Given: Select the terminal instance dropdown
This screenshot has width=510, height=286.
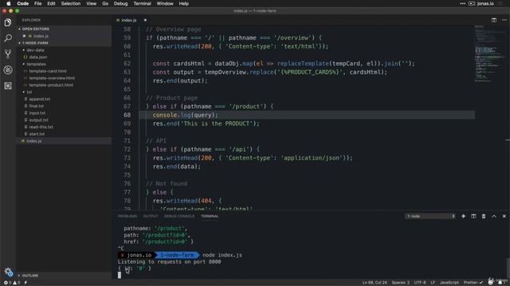Looking at the screenshot, I should (x=430, y=216).
